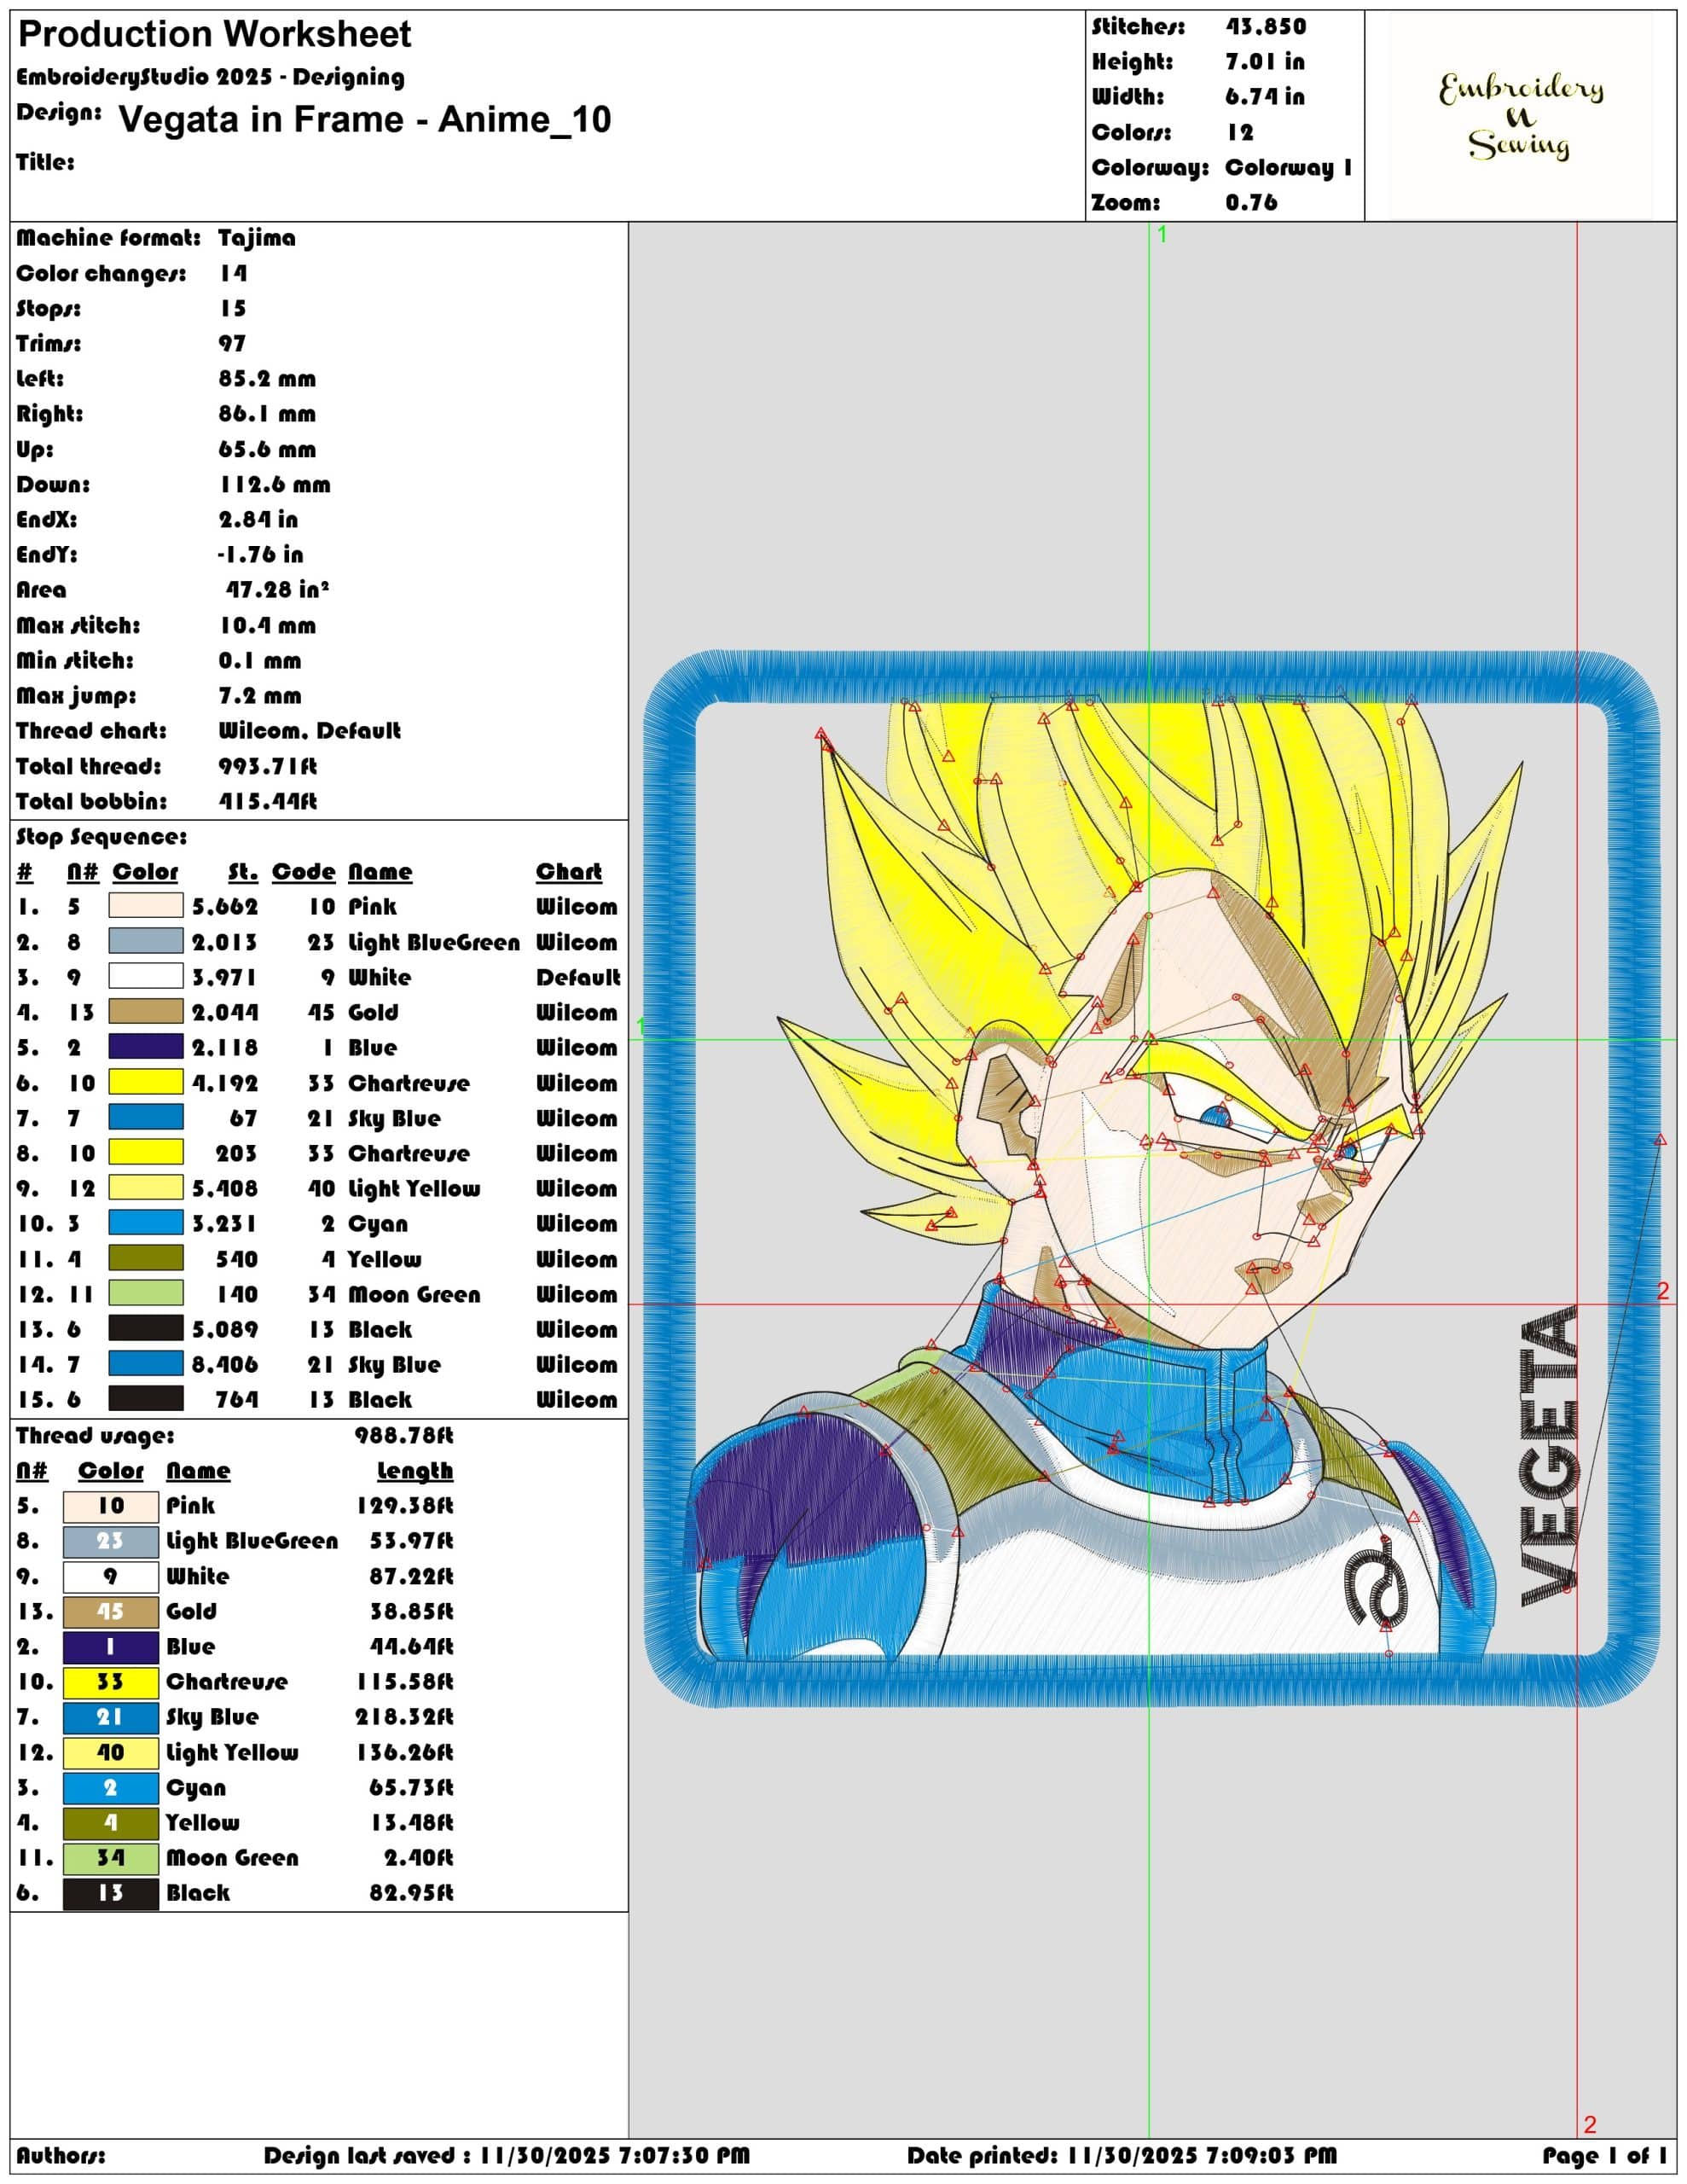Screen dimensions: 1687x2184
Task: Click the 'Page 1 of 1' indicator
Action: (1604, 2155)
